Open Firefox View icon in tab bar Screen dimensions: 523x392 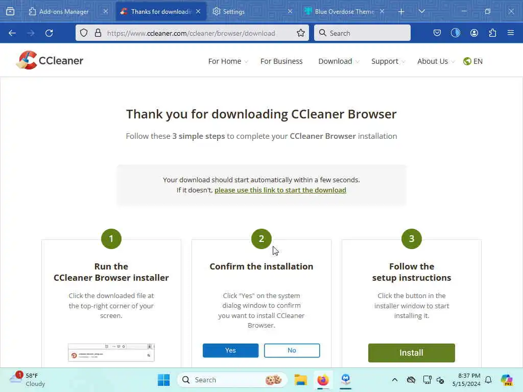pyautogui.click(x=10, y=11)
